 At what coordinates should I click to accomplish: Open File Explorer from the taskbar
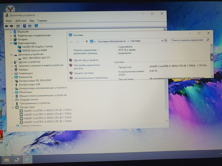[6, 160]
